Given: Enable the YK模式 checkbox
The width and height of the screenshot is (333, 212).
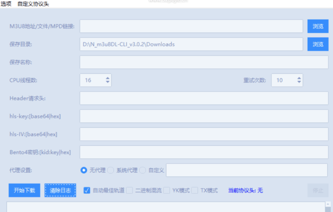Looking at the screenshot, I should tap(167, 190).
